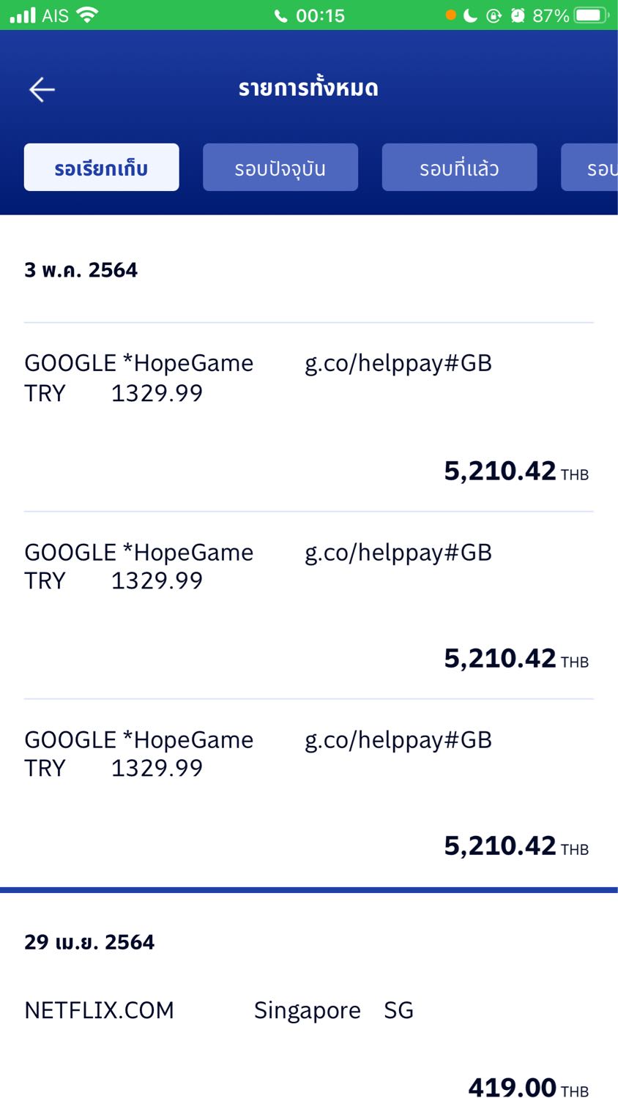This screenshot has height=1098, width=618.
Task: Tap the alarm clock status icon
Action: [x=518, y=15]
